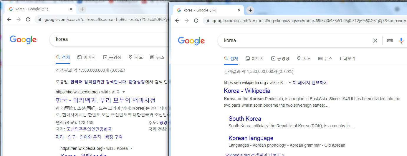This screenshot has height=156, width=407.
Task: Start voice search with the microphone icon
Action: pyautogui.click(x=401, y=41)
